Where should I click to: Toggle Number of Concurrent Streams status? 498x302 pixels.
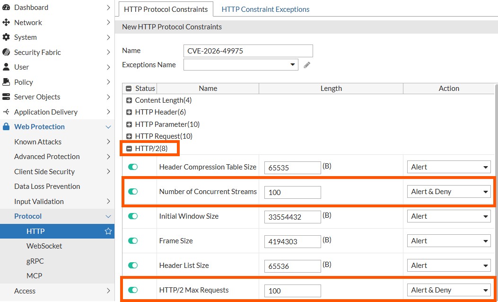133,191
